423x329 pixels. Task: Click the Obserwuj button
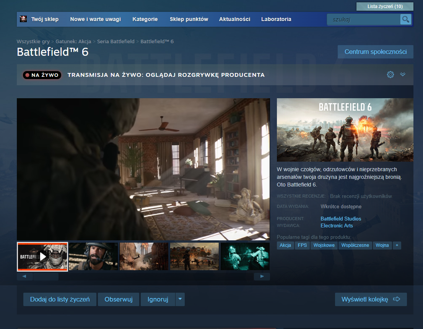[119, 299]
